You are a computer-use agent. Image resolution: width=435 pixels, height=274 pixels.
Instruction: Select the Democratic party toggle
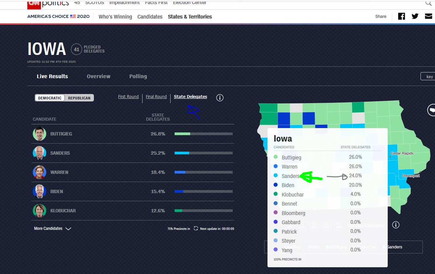click(50, 98)
